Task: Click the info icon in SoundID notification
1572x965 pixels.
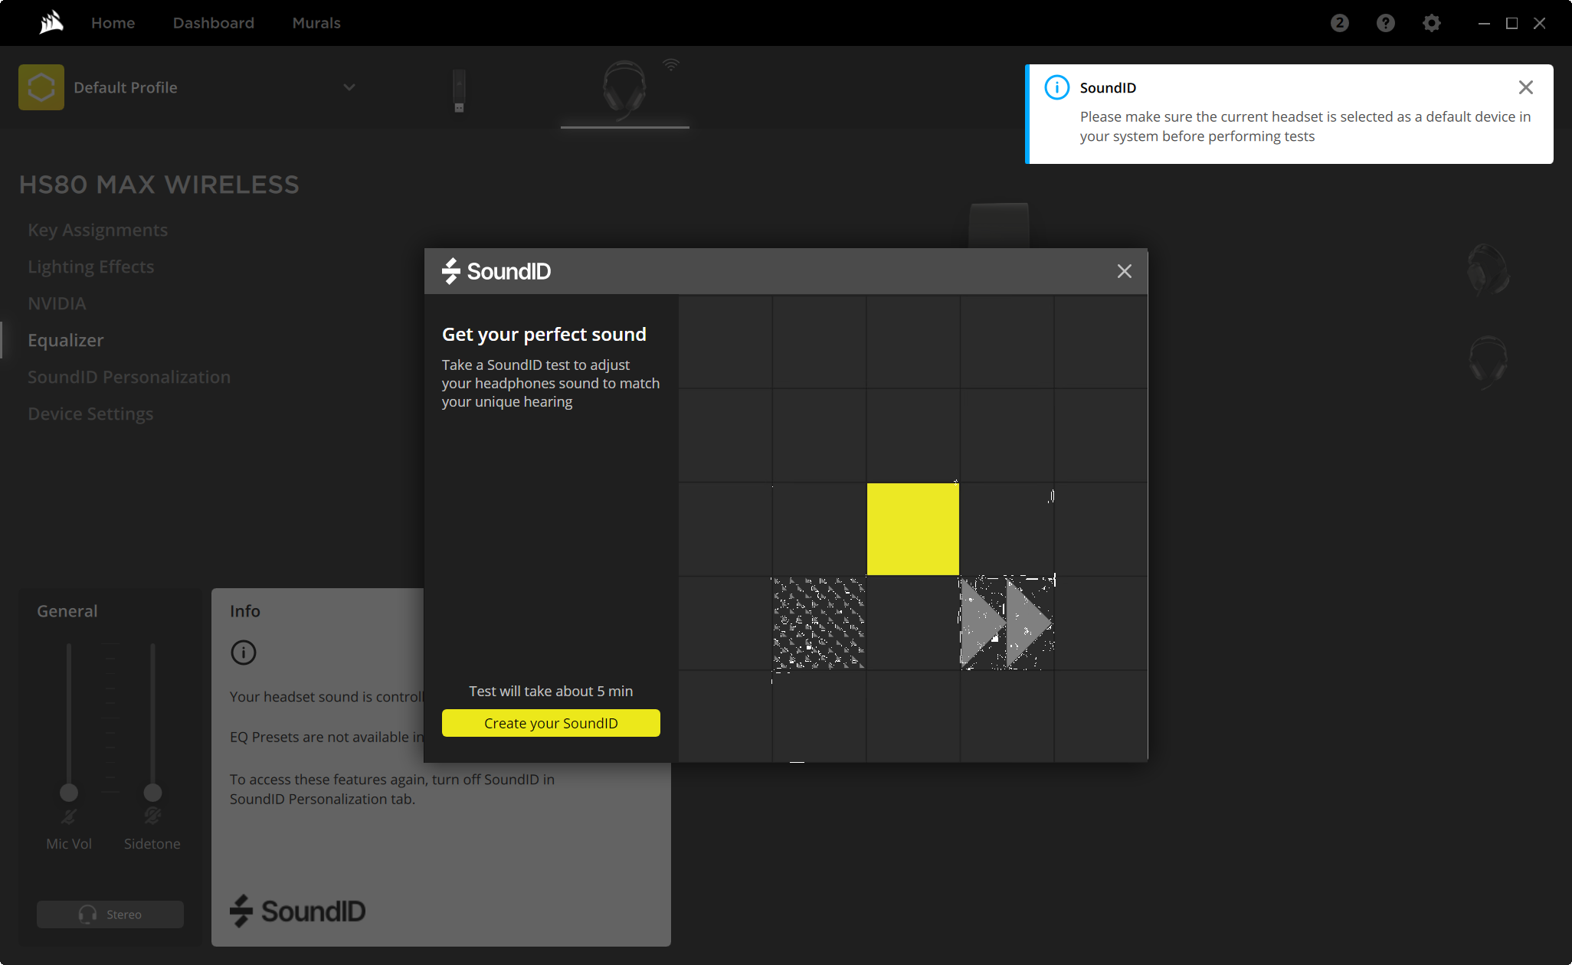Action: point(1056,87)
